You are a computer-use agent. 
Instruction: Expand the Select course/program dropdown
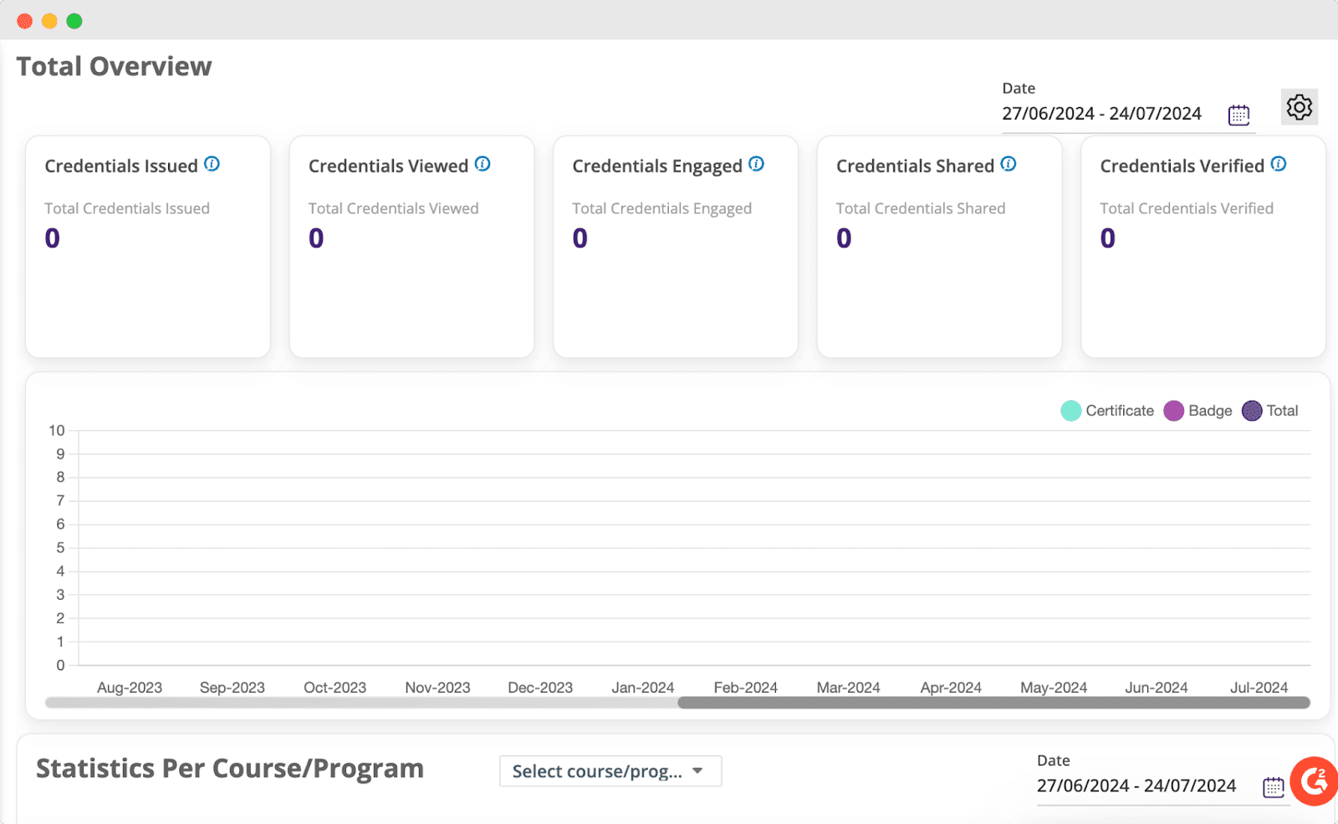[x=610, y=771]
